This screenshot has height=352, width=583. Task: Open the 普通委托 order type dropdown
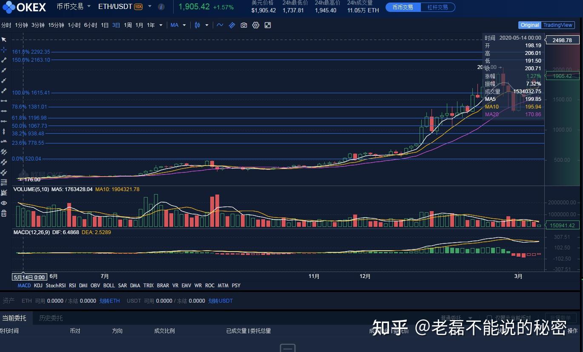pyautogui.click(x=457, y=318)
